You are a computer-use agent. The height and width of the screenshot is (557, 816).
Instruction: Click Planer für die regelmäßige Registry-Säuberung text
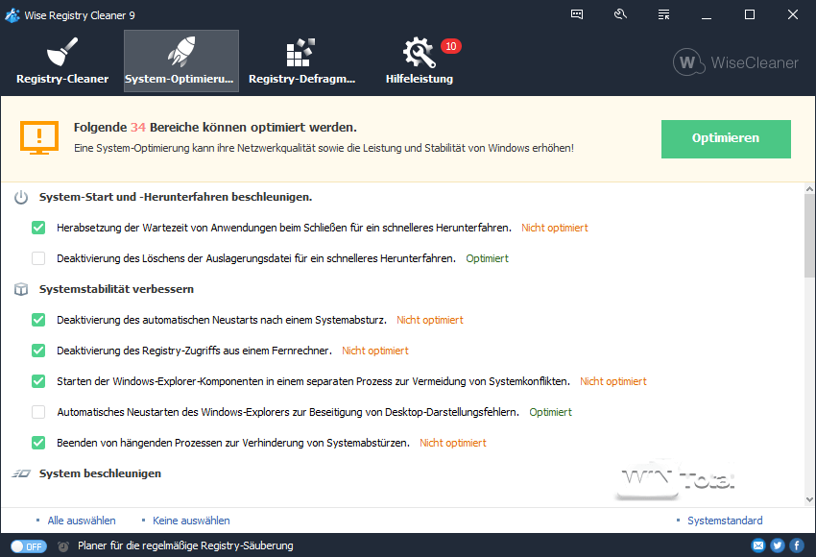point(186,545)
